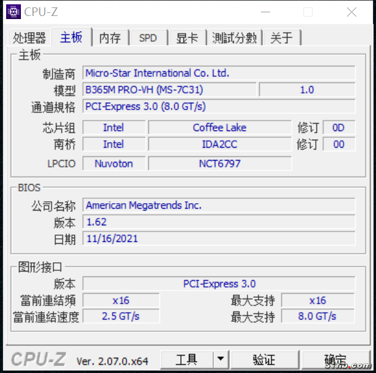Click the 确定 button
The width and height of the screenshot is (376, 373).
[335, 359]
